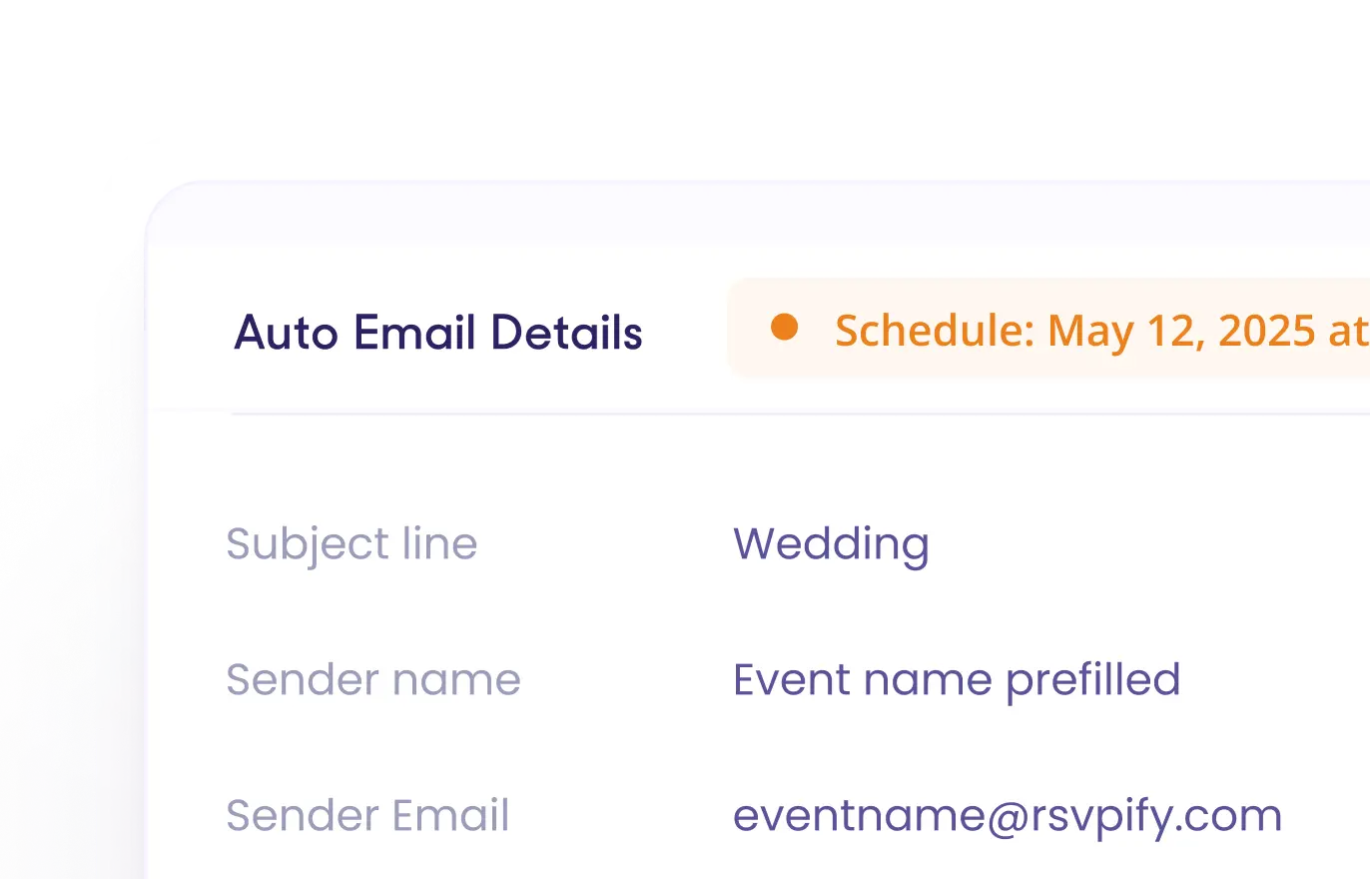Open the eventname@rsvpify.com address

point(1008,816)
